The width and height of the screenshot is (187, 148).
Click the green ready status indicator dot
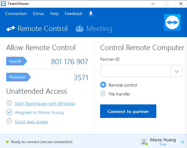click(7, 142)
